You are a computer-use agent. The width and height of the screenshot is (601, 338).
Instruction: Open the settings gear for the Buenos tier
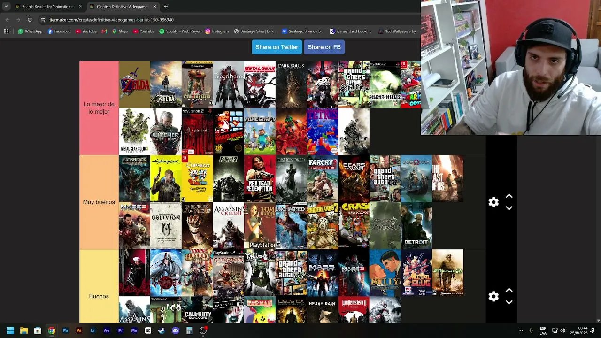coord(493,296)
